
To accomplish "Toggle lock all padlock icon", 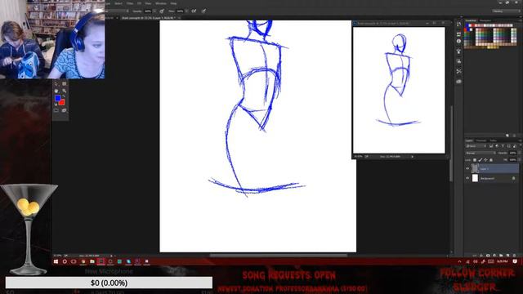I will pyautogui.click(x=491, y=160).
